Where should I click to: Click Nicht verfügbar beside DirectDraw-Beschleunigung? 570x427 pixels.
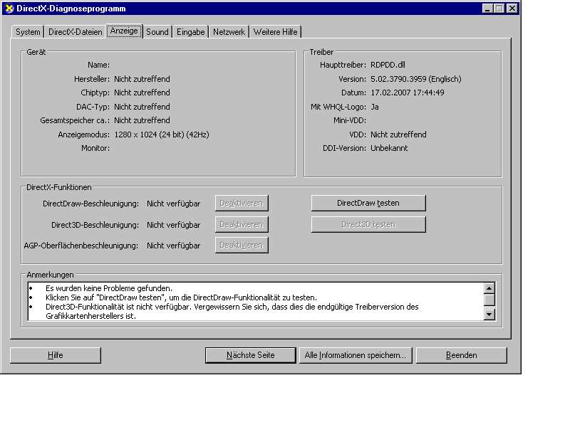(x=173, y=204)
